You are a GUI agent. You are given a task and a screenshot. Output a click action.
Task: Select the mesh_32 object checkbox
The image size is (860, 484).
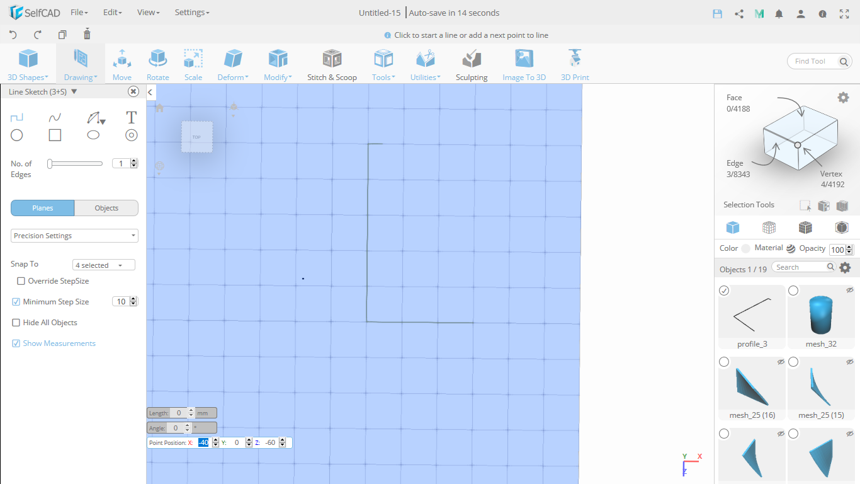pos(793,291)
